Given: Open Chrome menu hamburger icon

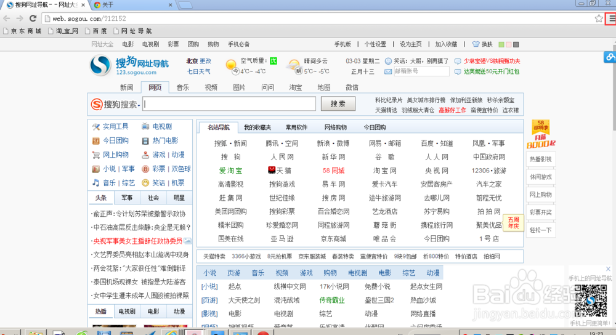Looking at the screenshot, I should click(x=612, y=18).
